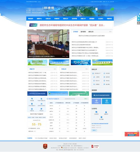Click the meeting room photo in carousel
The height and width of the screenshot is (152, 140).
[x=48, y=44]
